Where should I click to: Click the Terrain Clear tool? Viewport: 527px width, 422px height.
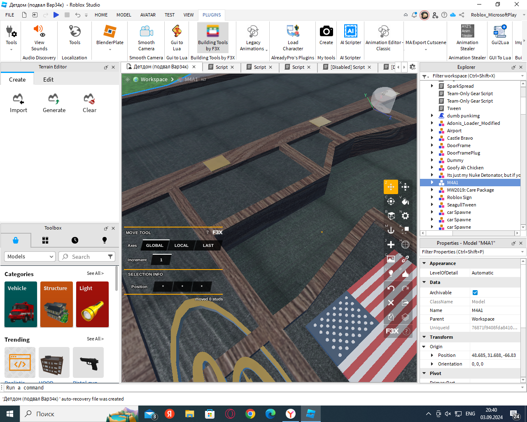tap(89, 103)
